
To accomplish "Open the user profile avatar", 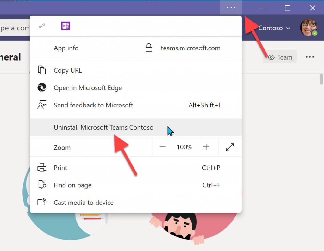I will tap(309, 28).
